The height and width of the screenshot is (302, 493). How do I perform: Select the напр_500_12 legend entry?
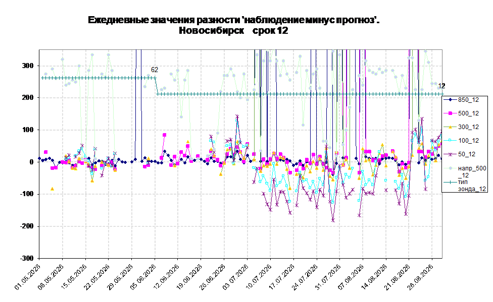pos(465,171)
